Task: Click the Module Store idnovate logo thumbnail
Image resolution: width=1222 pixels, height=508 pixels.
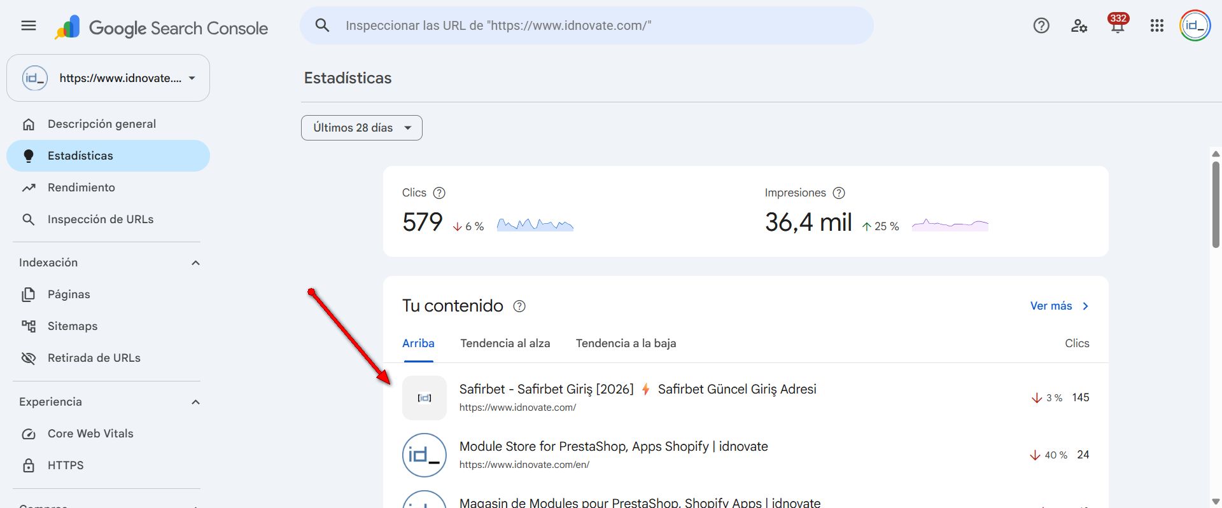Action: coord(425,455)
